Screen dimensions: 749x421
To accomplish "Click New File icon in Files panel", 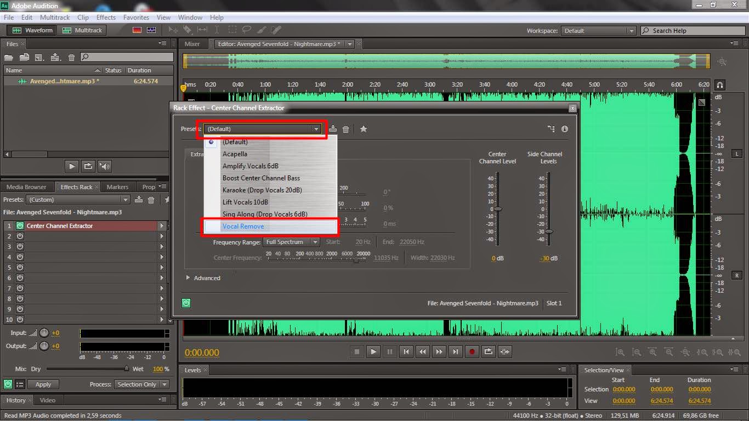I will pyautogui.click(x=39, y=57).
